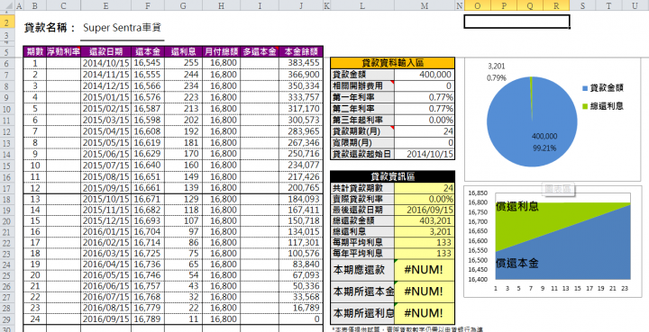Screen dimensions: 649x332
Task: Select the interest cell 65
Action: point(183,265)
